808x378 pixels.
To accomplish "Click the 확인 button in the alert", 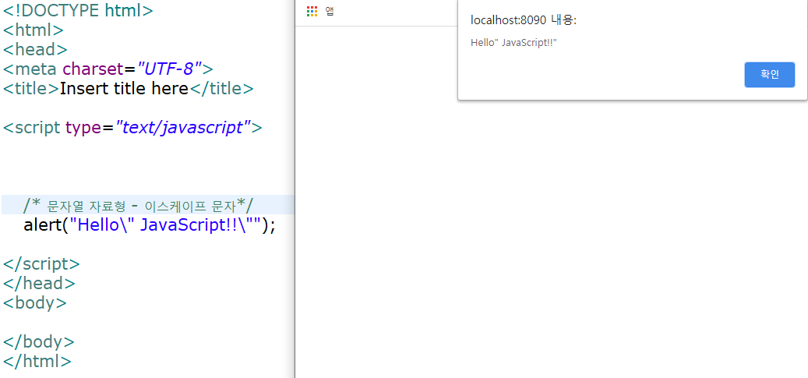I will coord(769,74).
